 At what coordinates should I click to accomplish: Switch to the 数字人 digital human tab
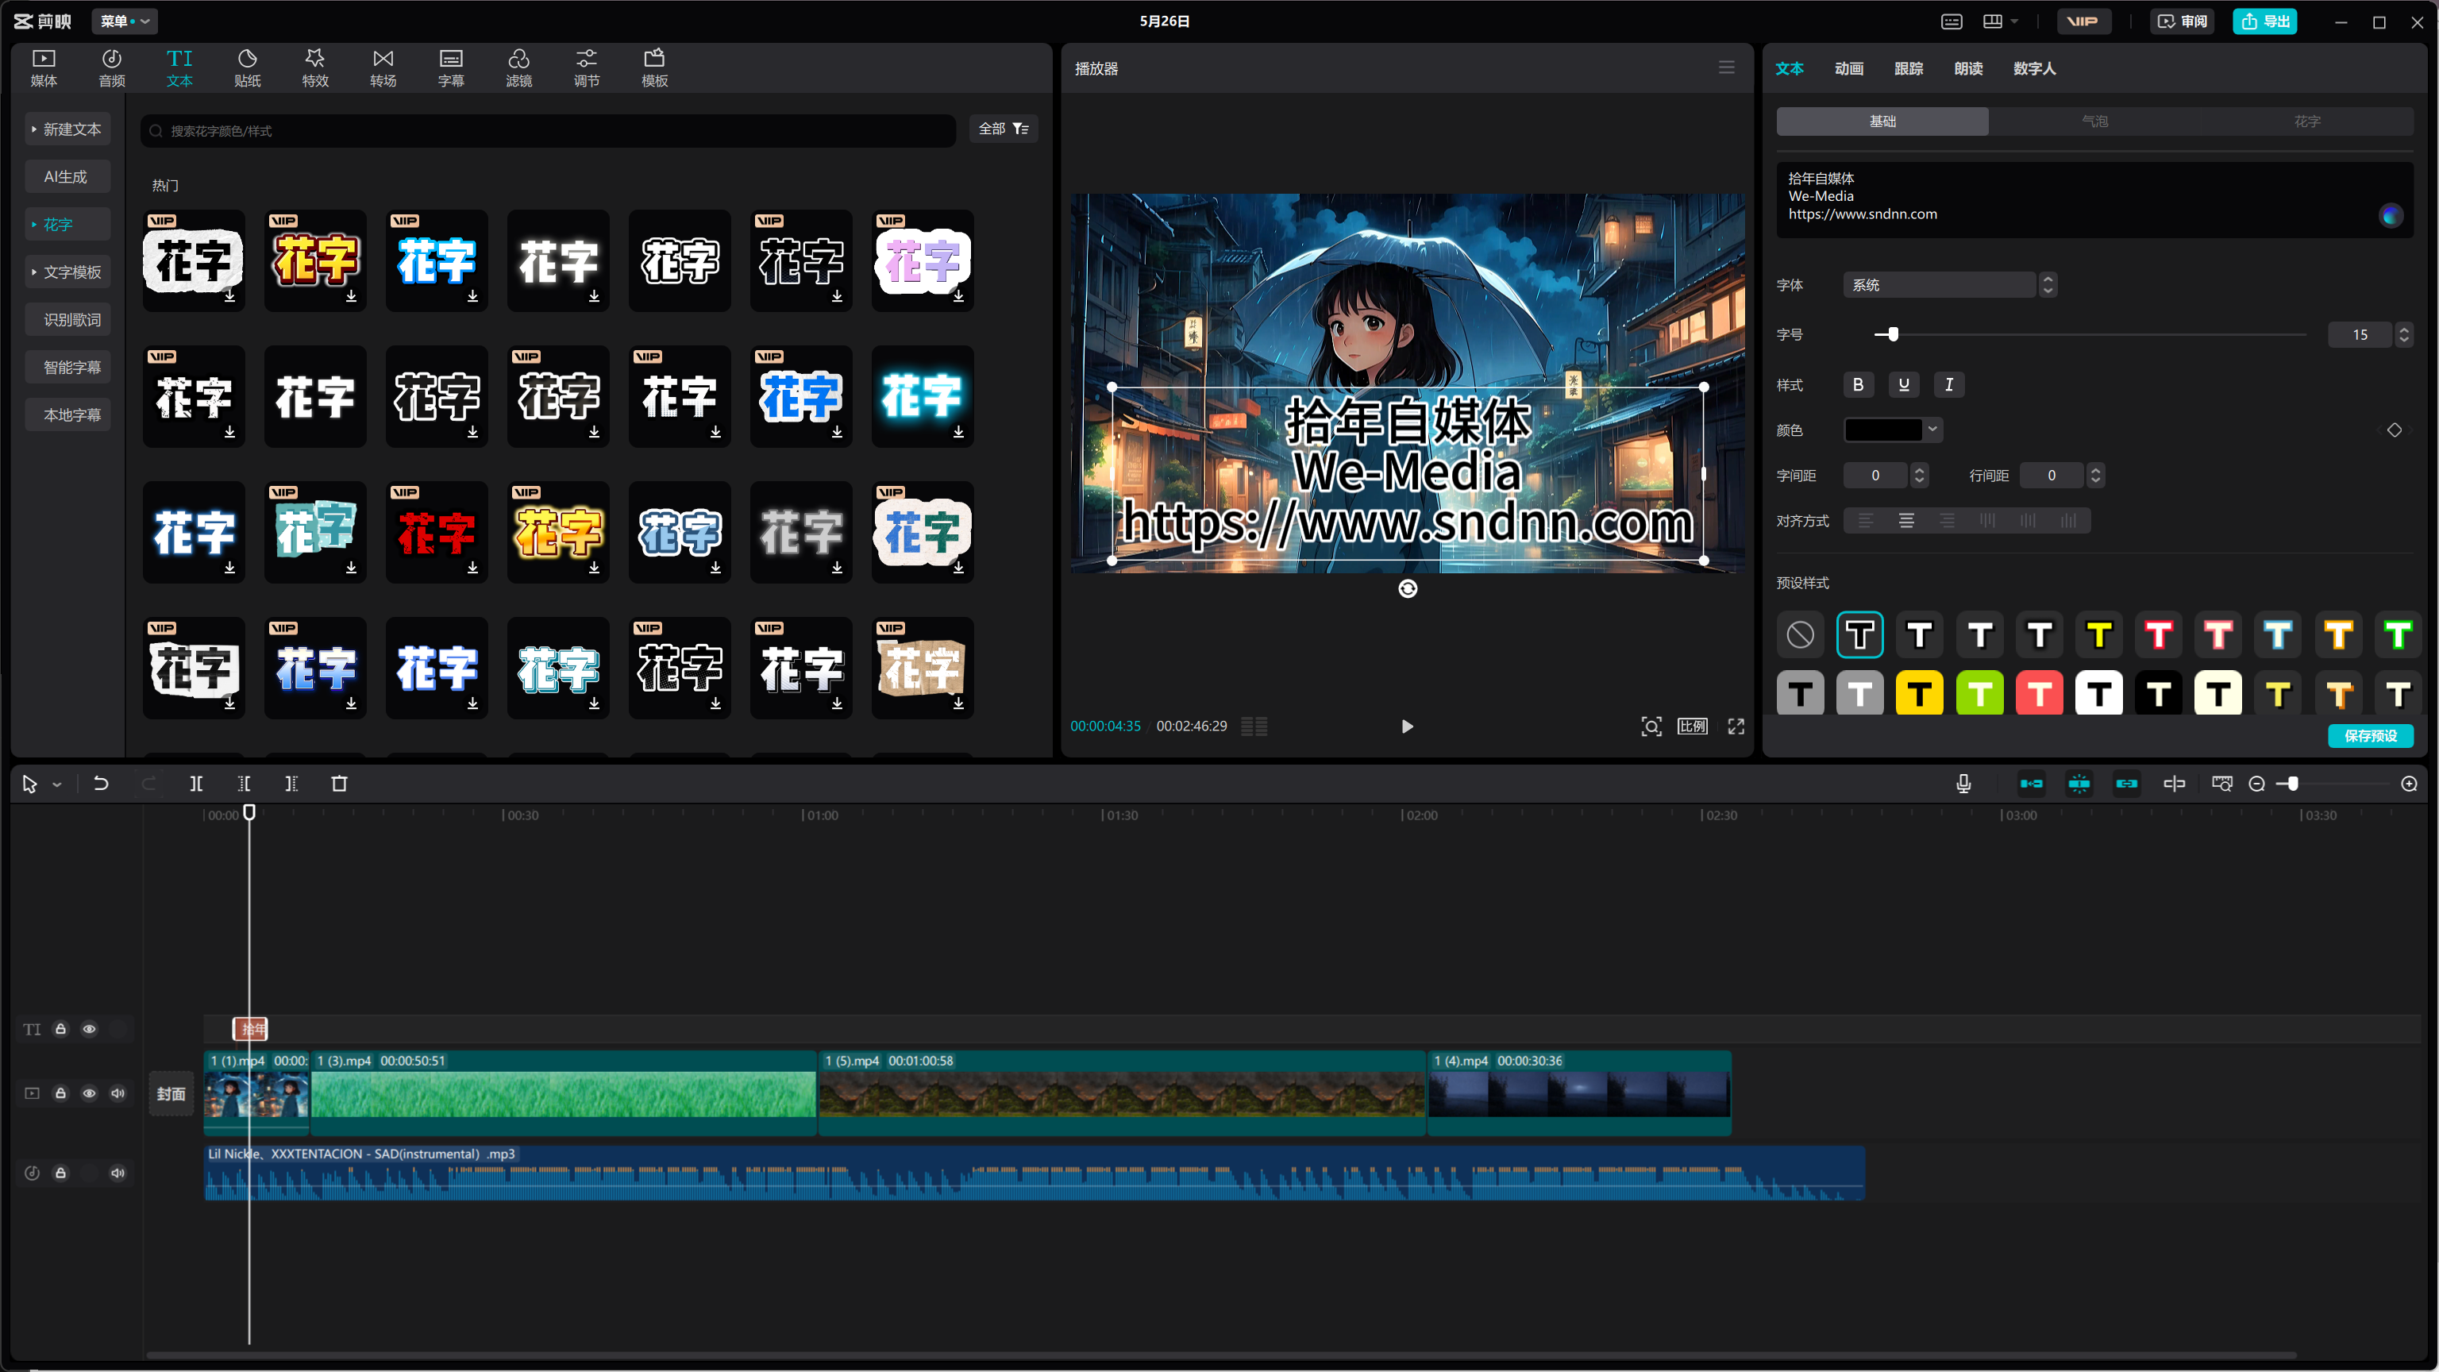2034,68
